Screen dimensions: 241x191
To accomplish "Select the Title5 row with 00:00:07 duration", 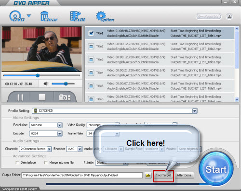I will click(160, 86).
